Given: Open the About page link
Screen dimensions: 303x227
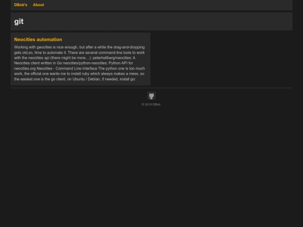Looking at the screenshot, I should [x=38, y=5].
